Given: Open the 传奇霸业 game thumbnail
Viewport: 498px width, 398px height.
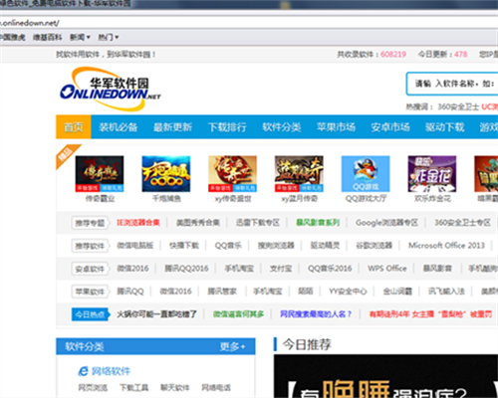Looking at the screenshot, I should (100, 174).
